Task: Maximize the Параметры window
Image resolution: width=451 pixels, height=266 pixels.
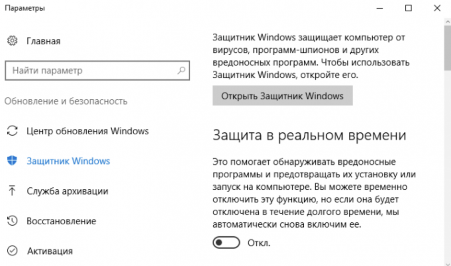Action: click(409, 8)
